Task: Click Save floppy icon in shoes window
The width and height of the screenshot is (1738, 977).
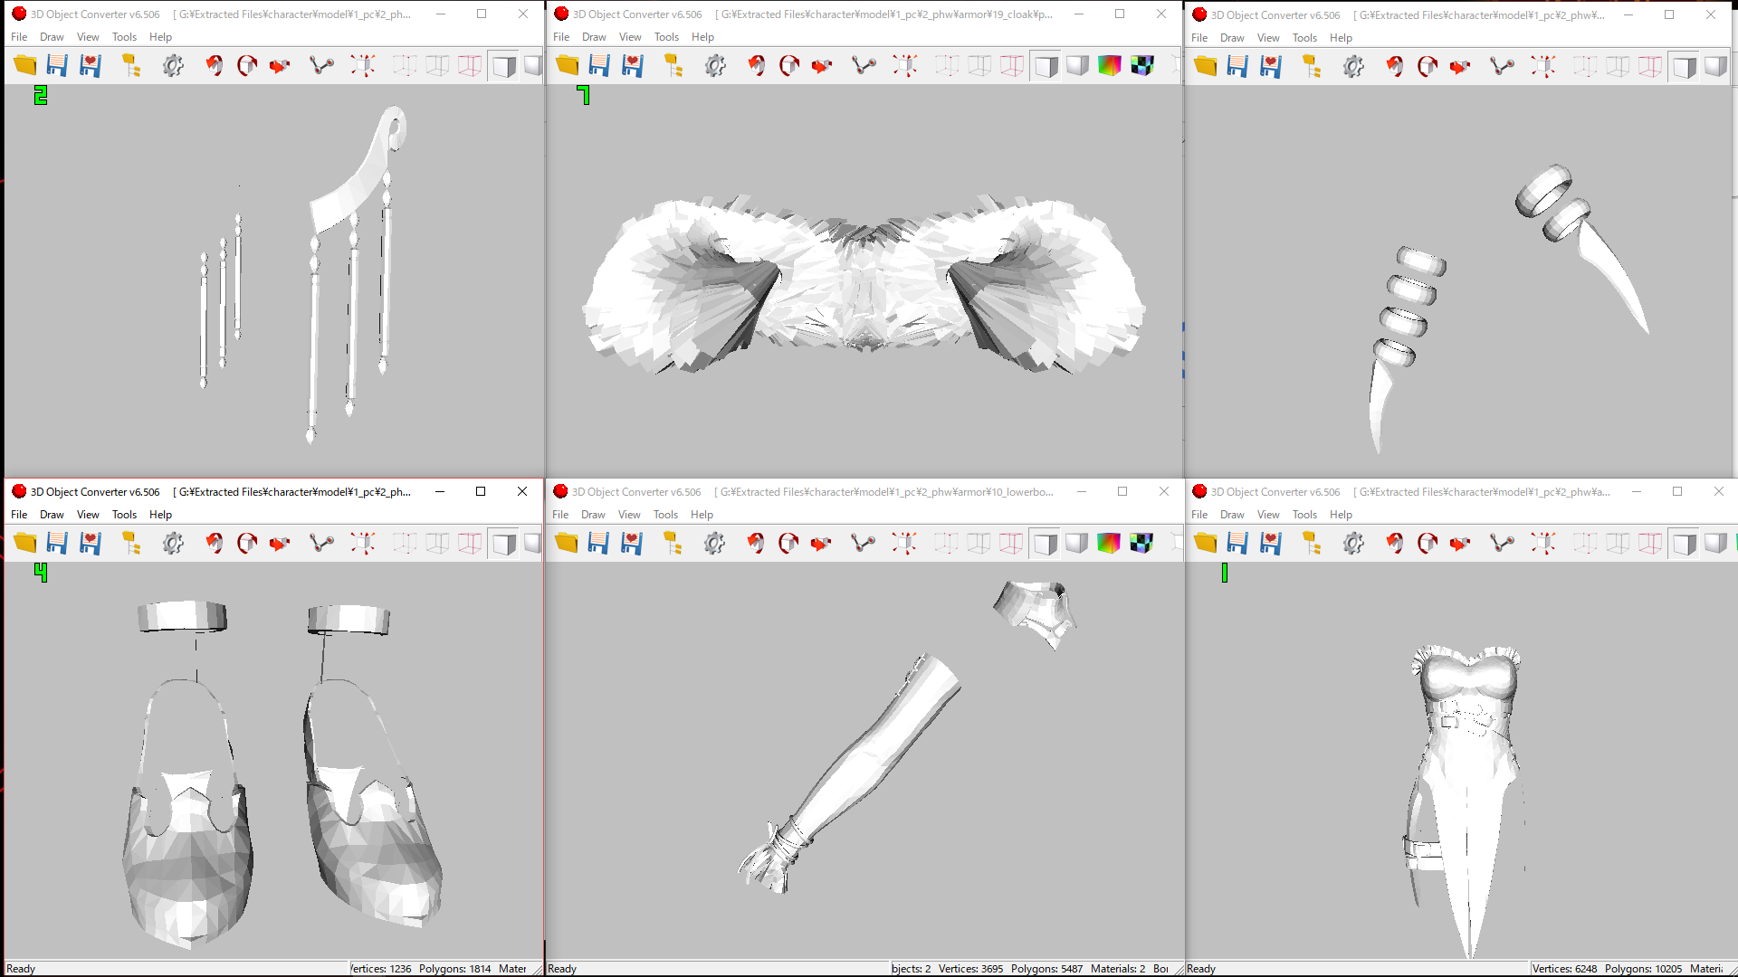Action: (57, 543)
